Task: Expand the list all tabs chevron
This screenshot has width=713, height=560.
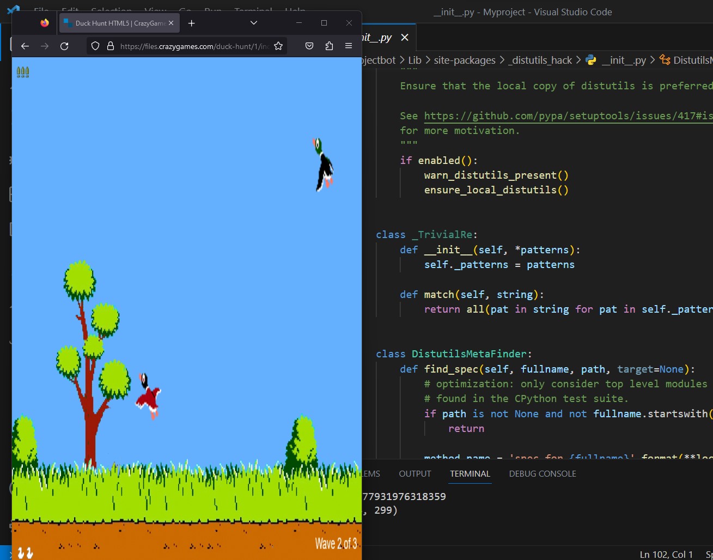Action: 254,23
